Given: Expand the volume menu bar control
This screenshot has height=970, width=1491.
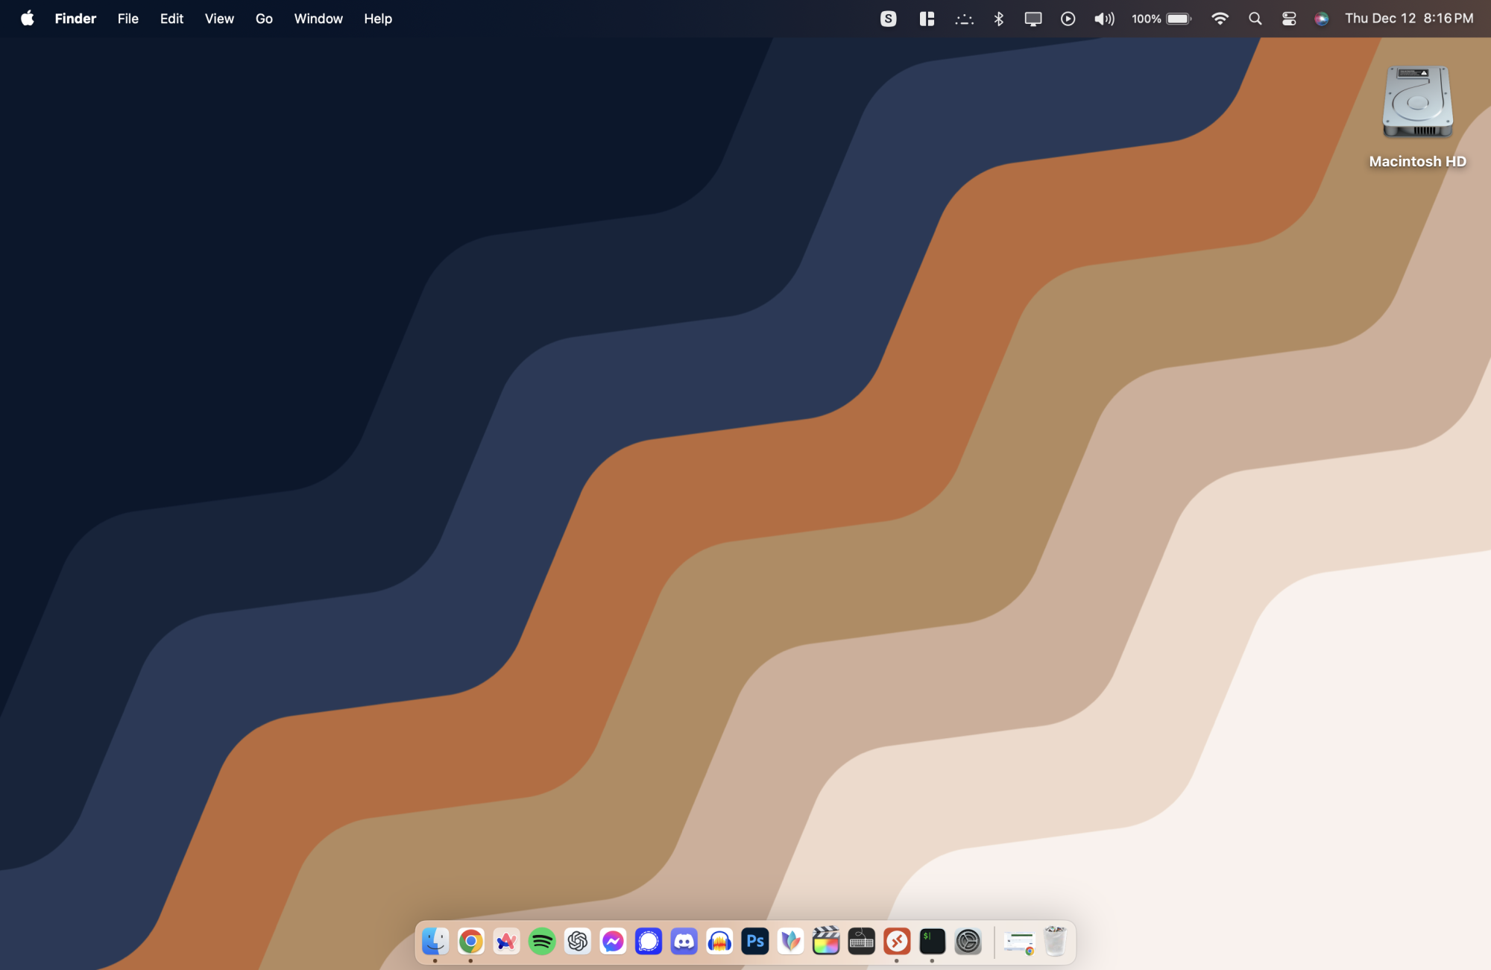Looking at the screenshot, I should (1104, 19).
